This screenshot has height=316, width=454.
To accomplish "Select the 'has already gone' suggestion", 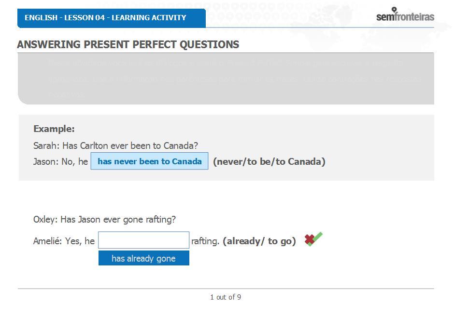I will pyautogui.click(x=143, y=258).
